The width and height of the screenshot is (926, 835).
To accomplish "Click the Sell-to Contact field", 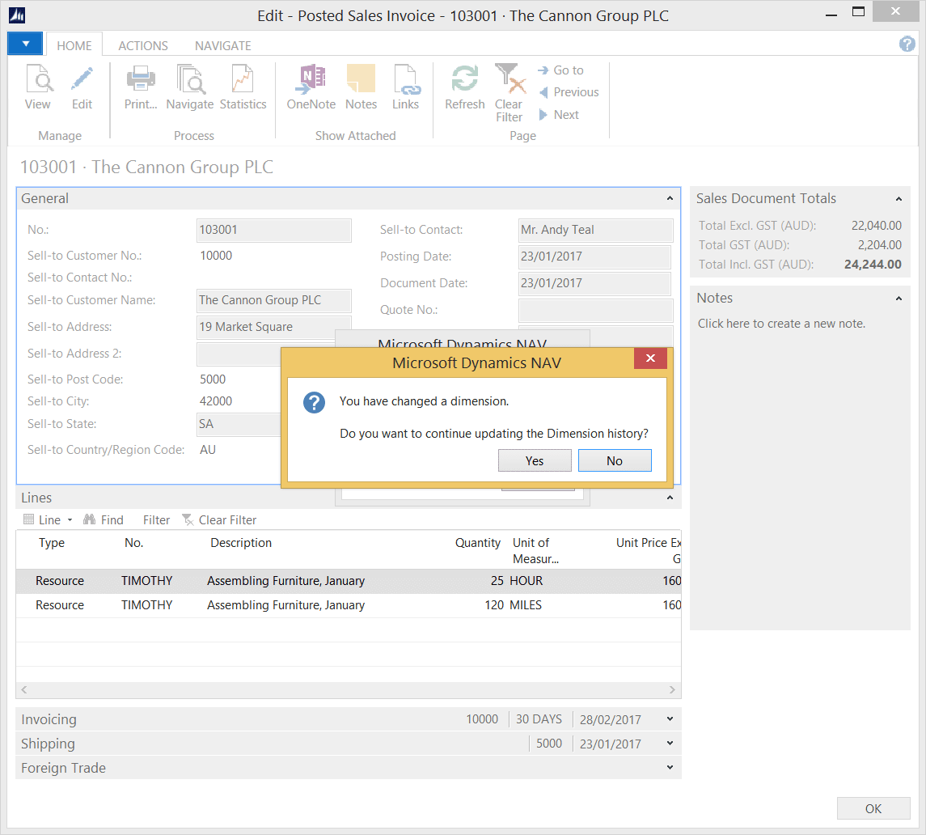I will tap(595, 230).
